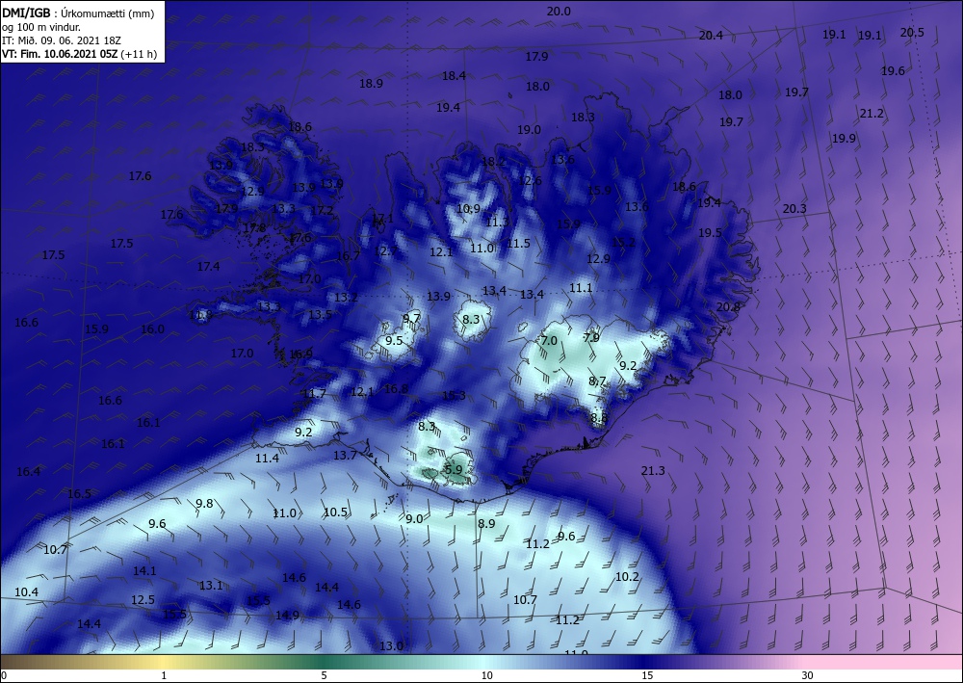The height and width of the screenshot is (683, 963).
Task: Click the map value 14.1
Action: click(144, 570)
